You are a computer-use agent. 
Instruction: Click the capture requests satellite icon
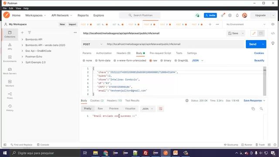(223, 16)
